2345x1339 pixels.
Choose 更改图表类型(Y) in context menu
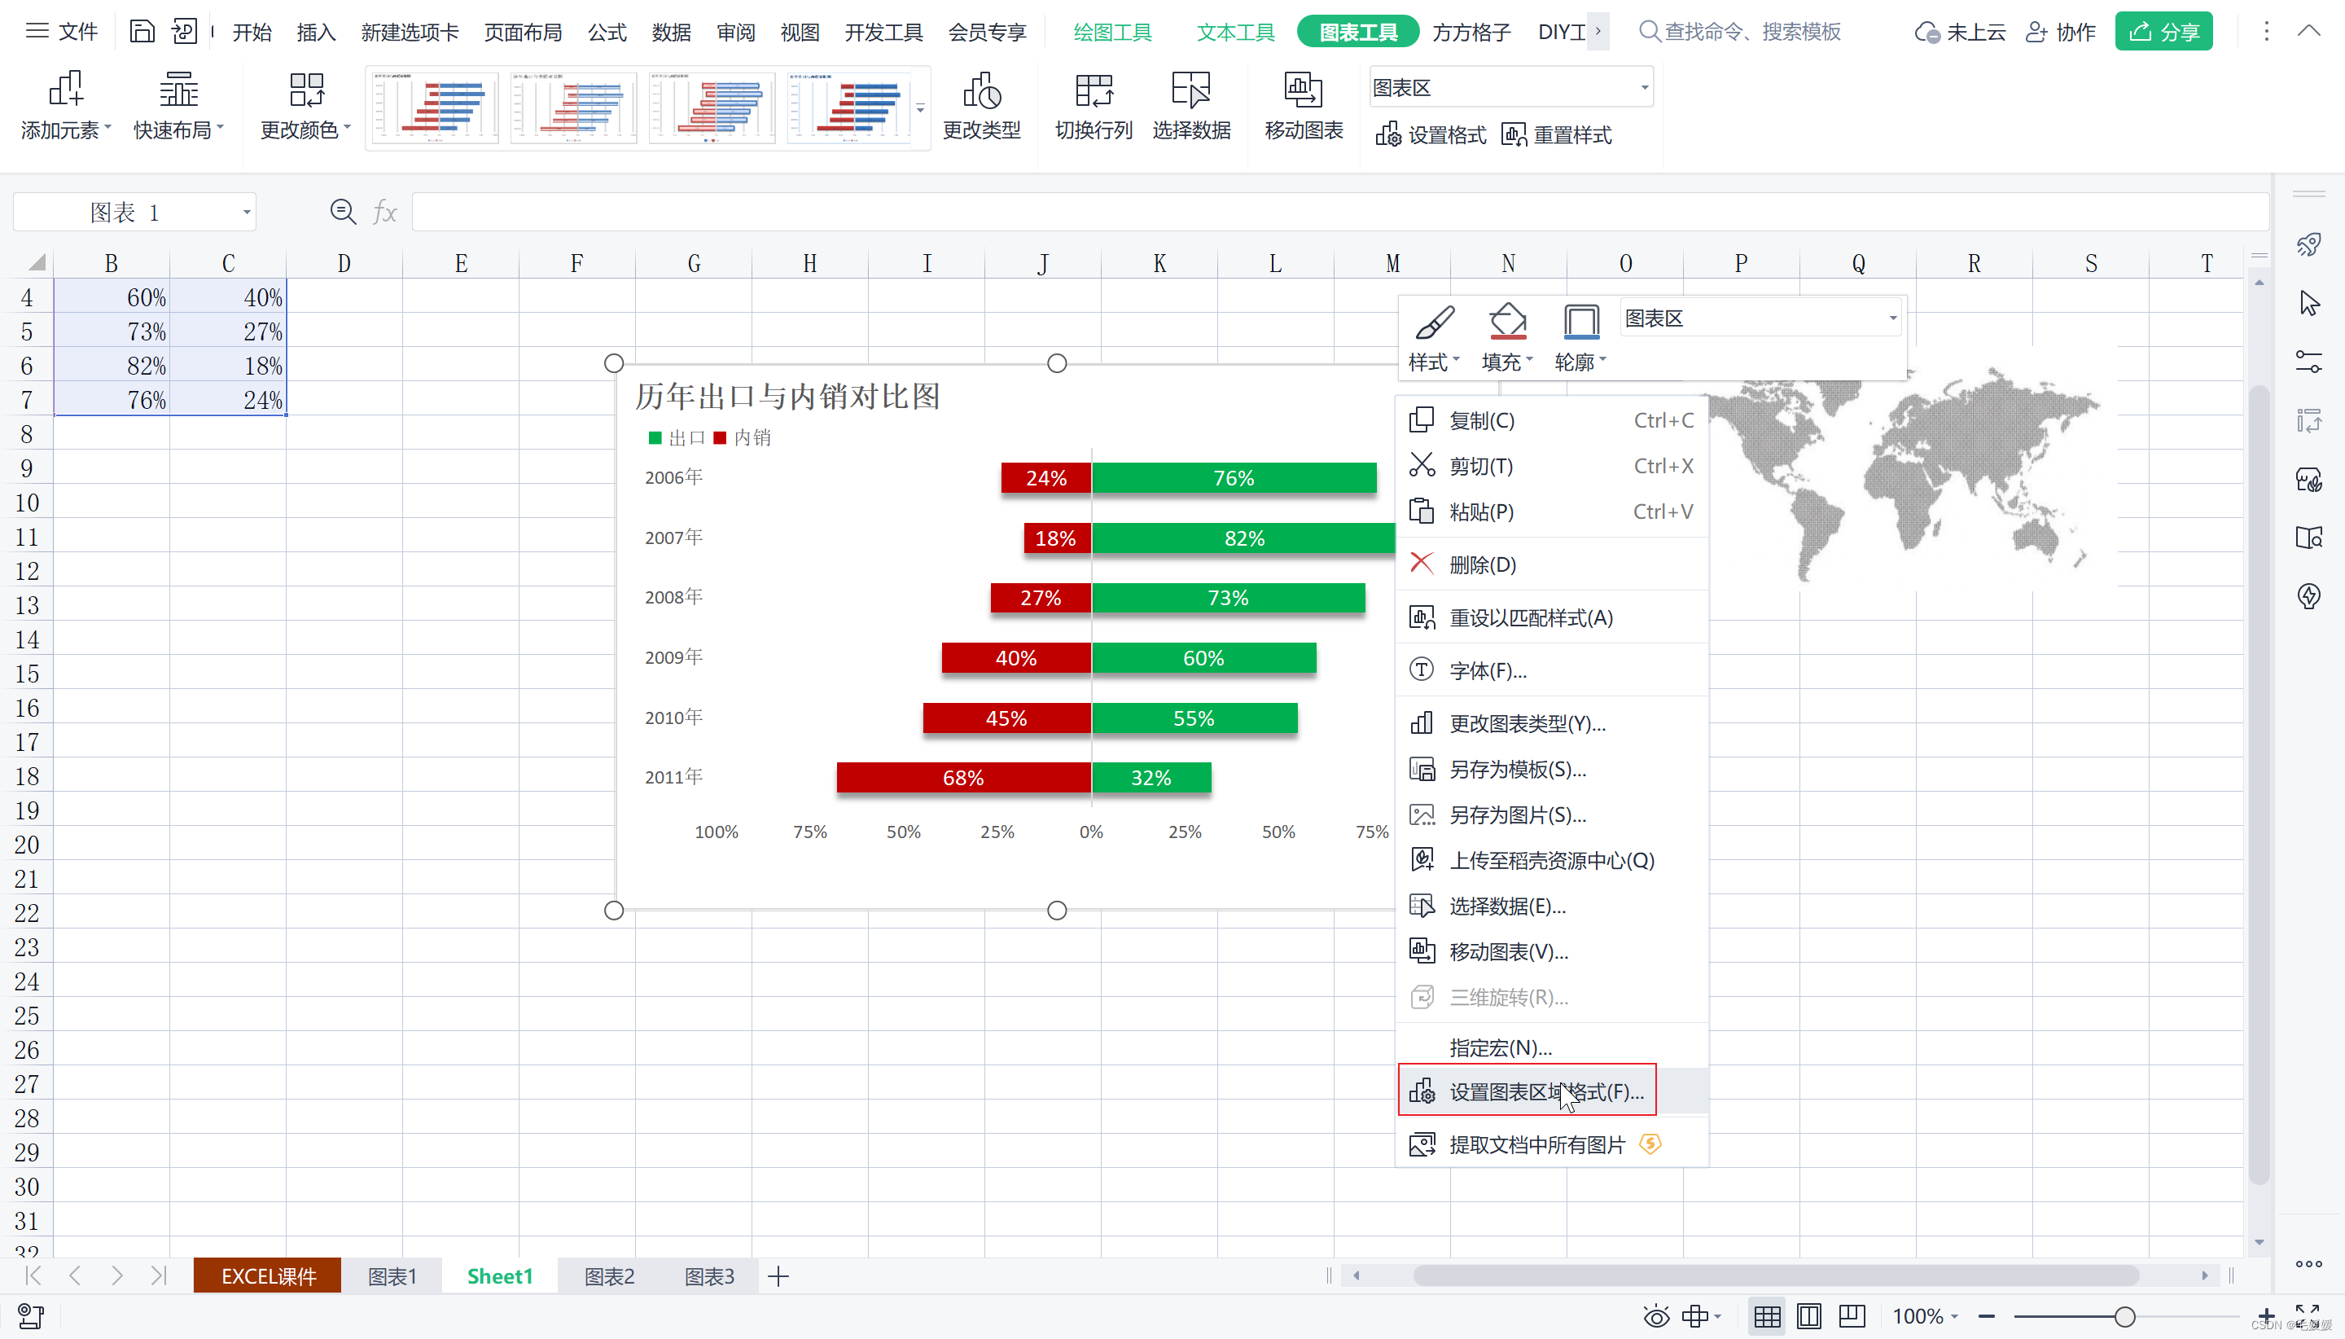pos(1552,724)
